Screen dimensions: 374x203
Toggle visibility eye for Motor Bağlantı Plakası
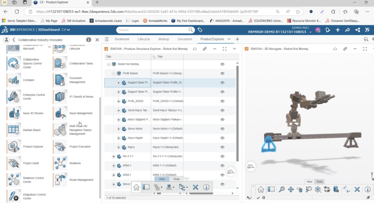tap(222, 120)
